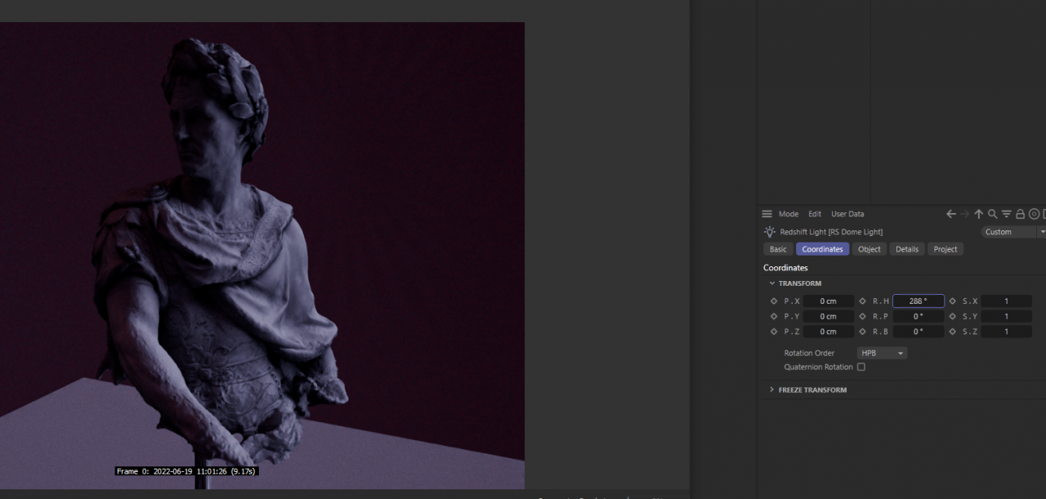Open the Edit menu in Attribute Manager
1046x499 pixels.
click(815, 214)
